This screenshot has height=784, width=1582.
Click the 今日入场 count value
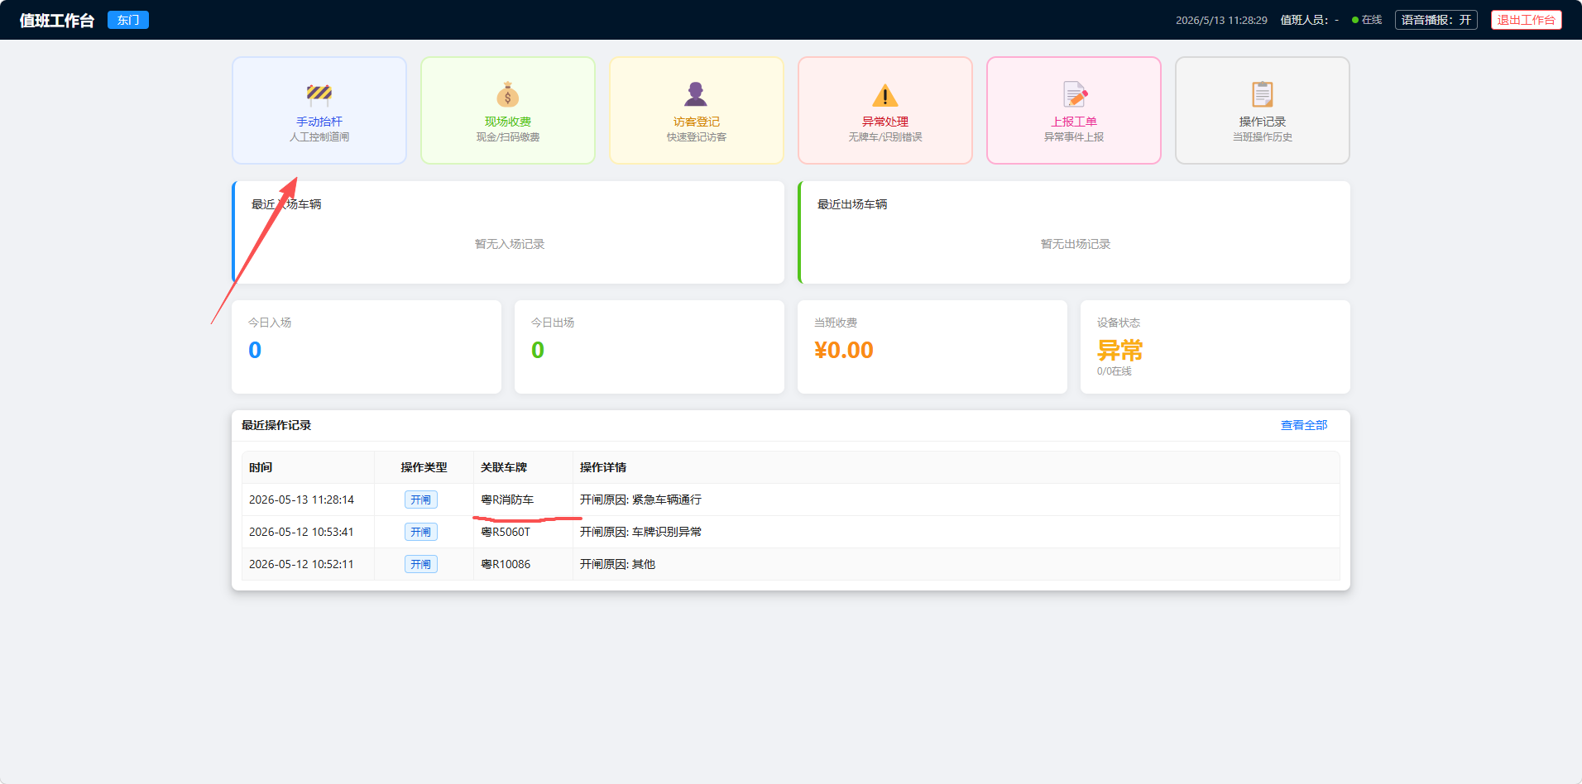click(x=255, y=351)
